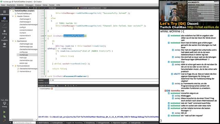Open the Extras menu

click(45, 5)
